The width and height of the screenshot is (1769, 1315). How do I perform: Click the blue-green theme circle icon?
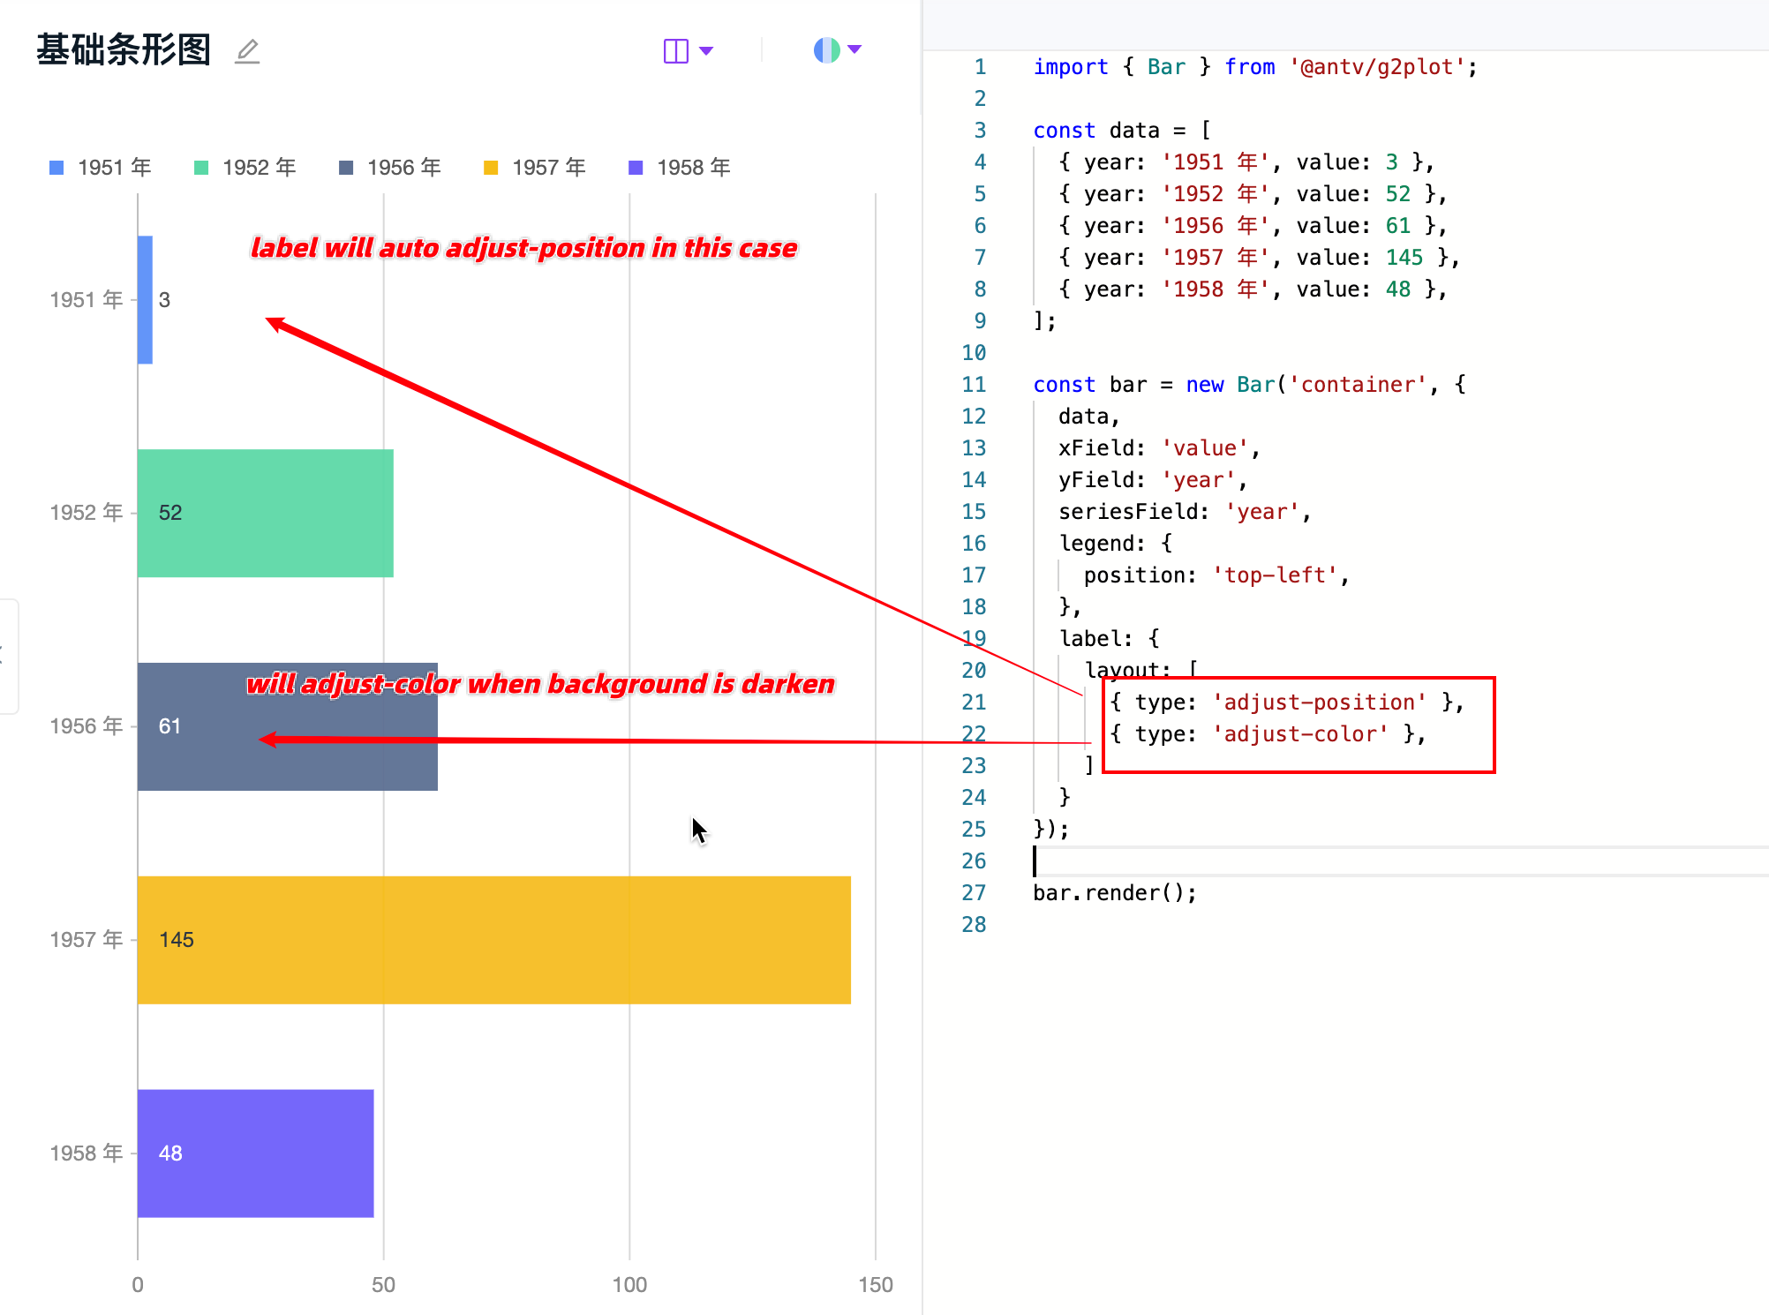click(x=826, y=49)
